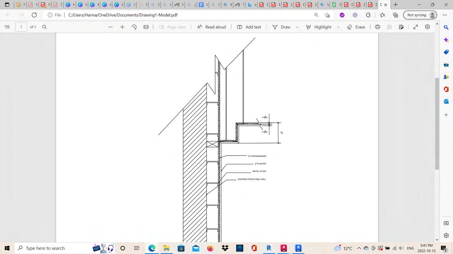The height and width of the screenshot is (254, 453).
Task: Expand the Highlight color dropdown arrow
Action: click(338, 27)
